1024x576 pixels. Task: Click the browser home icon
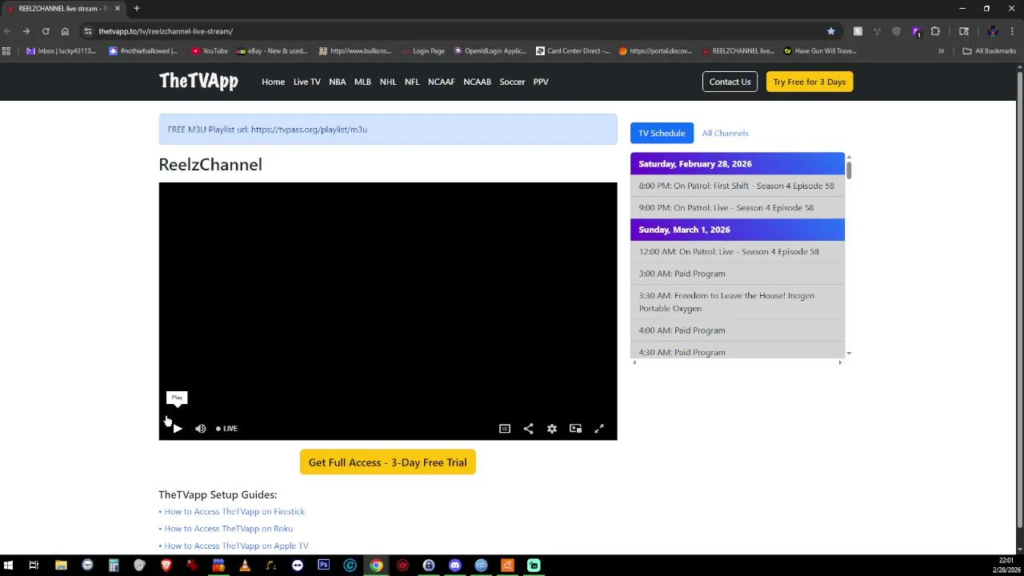coord(65,31)
